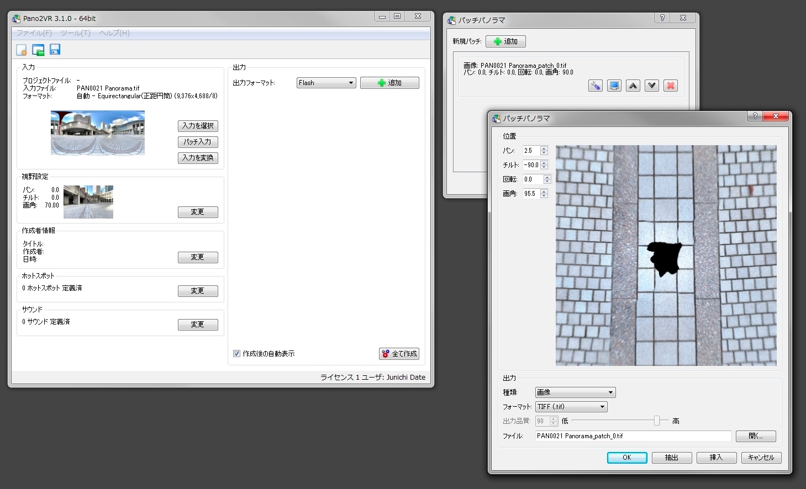Open patch display view via monitor icon
This screenshot has width=806, height=489.
pos(614,86)
